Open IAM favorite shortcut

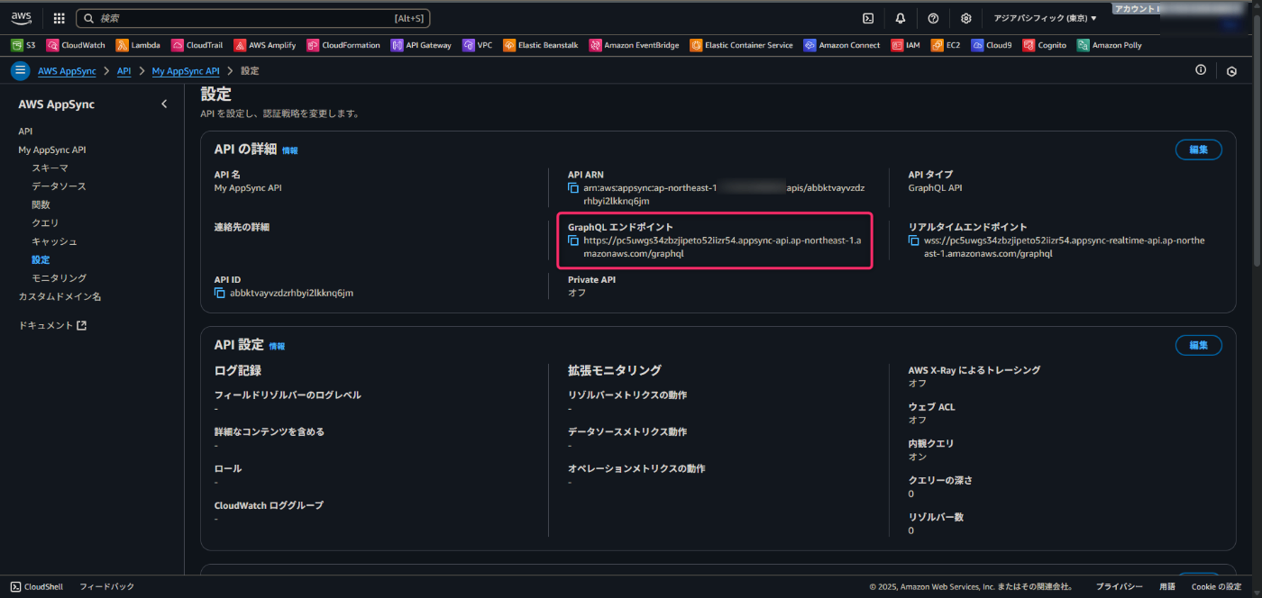tap(906, 45)
